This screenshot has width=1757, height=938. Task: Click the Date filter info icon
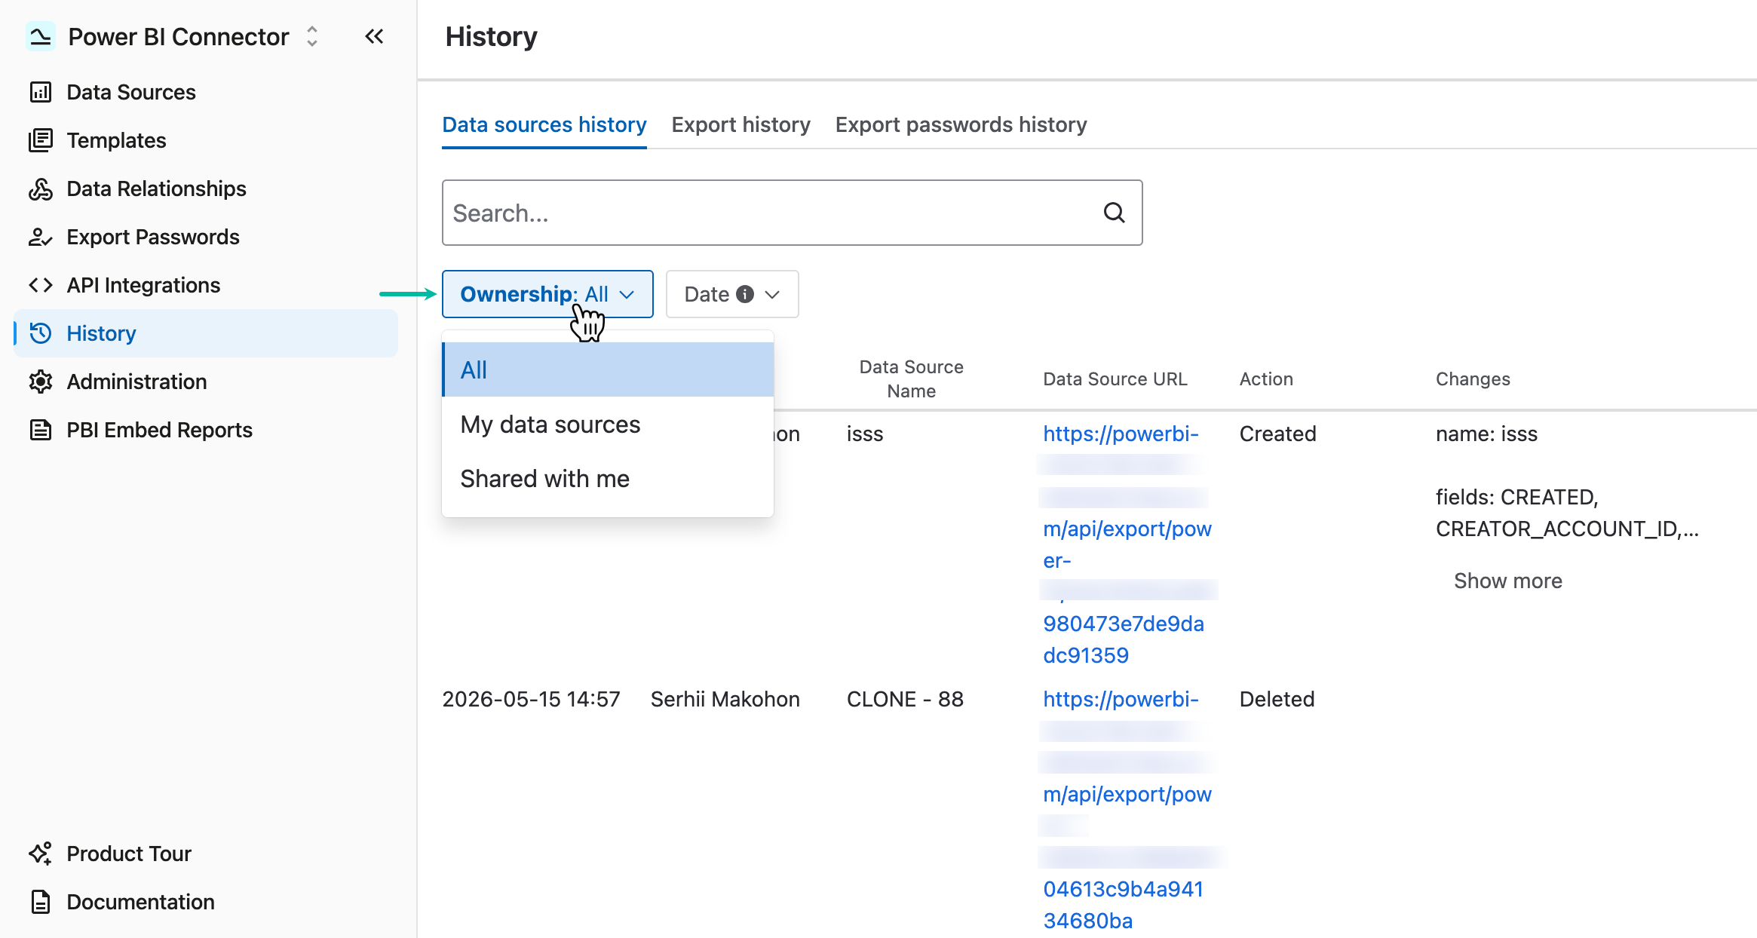pos(745,294)
